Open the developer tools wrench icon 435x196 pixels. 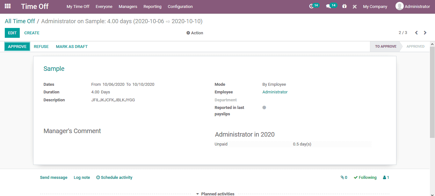tap(354, 6)
